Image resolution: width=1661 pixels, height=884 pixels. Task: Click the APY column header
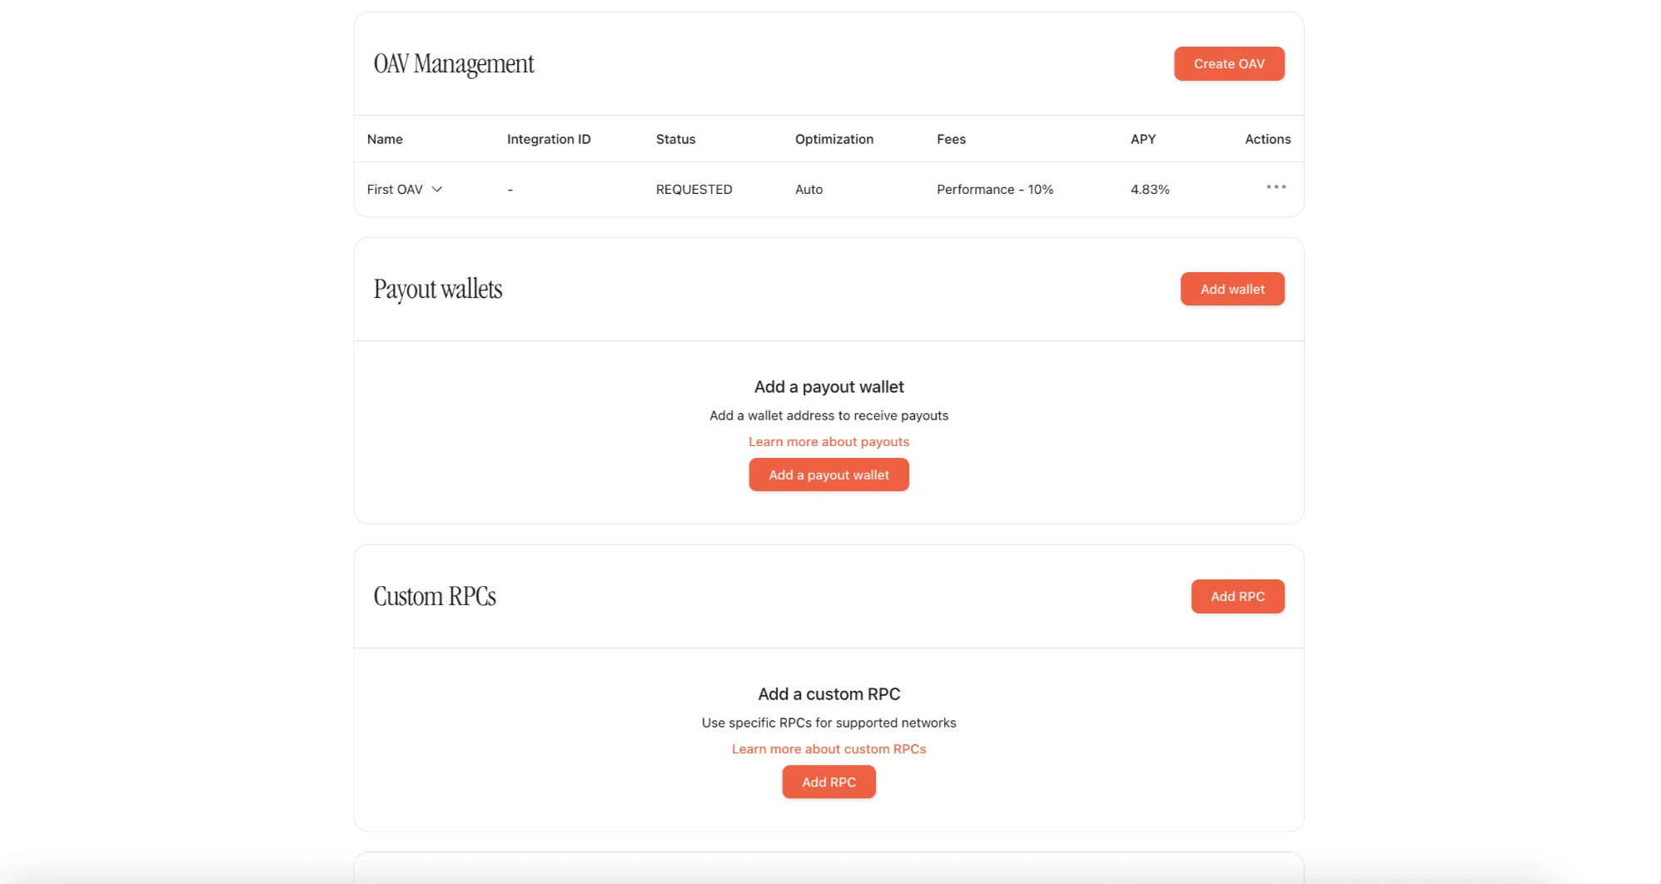1143,139
